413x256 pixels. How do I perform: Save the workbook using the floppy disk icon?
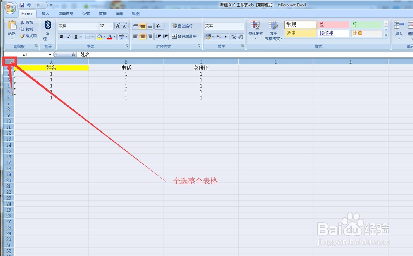[x=22, y=5]
